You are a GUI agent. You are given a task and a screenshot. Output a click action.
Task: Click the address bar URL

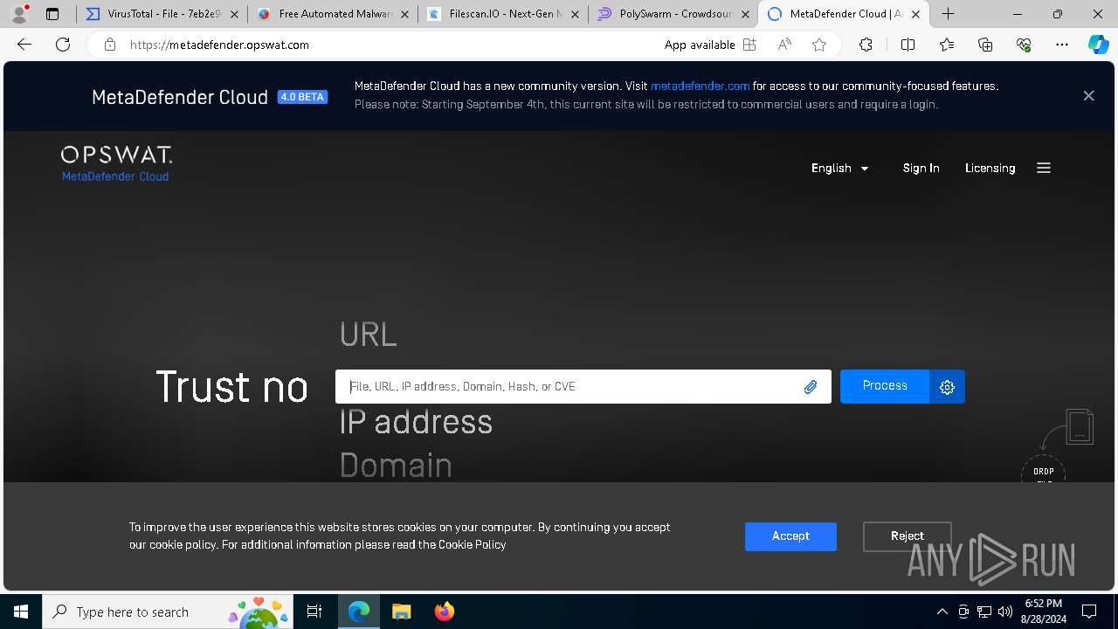[219, 45]
